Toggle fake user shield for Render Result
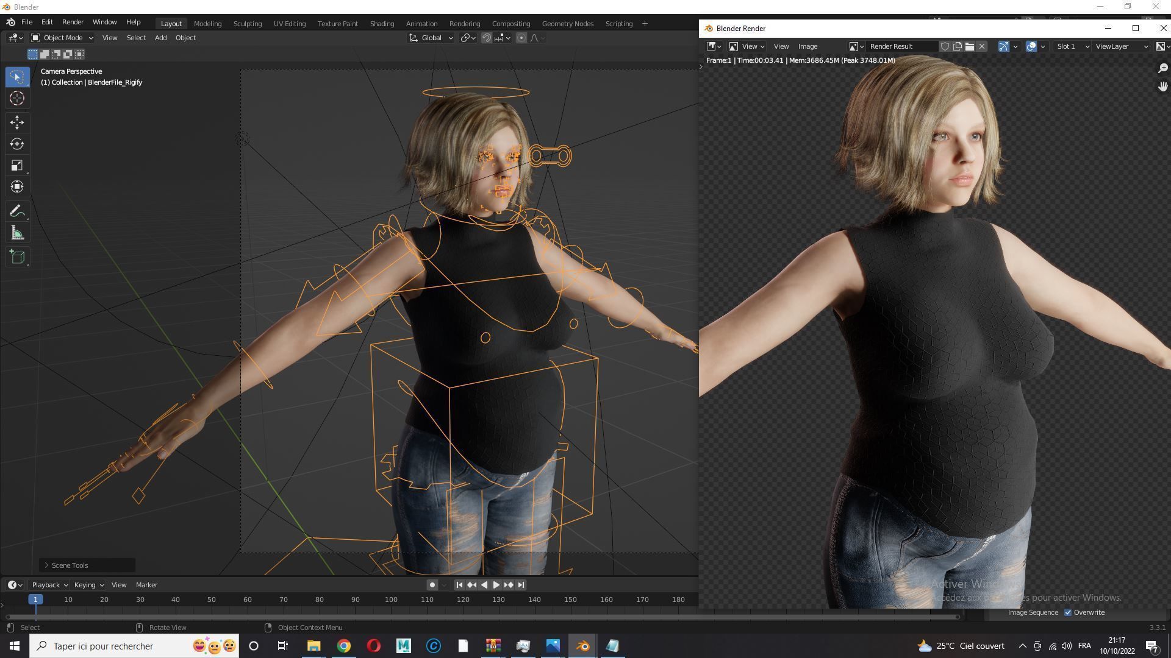Screen dimensions: 1171x658 coord(945,46)
